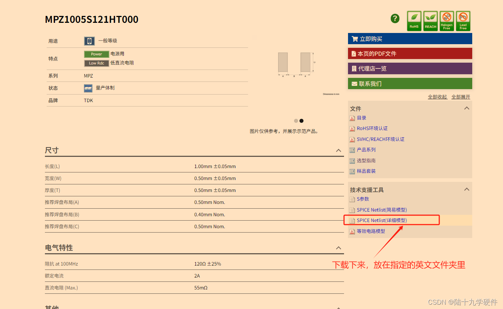Image resolution: width=503 pixels, height=309 pixels.
Task: Click the series value MPZ
Action: [x=88, y=76]
